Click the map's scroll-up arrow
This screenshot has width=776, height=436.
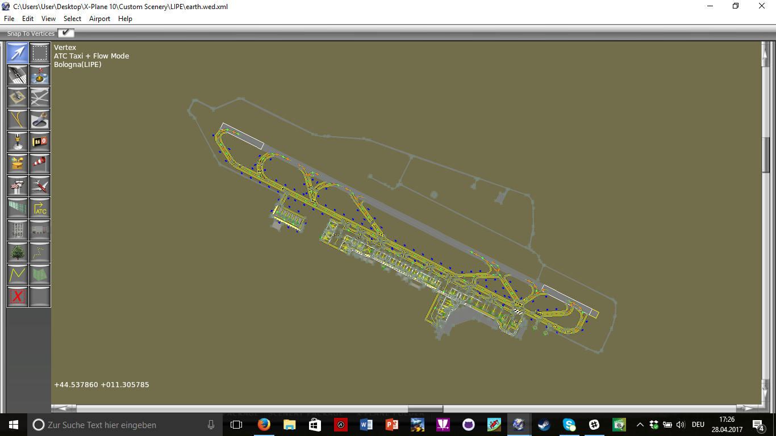(766, 53)
